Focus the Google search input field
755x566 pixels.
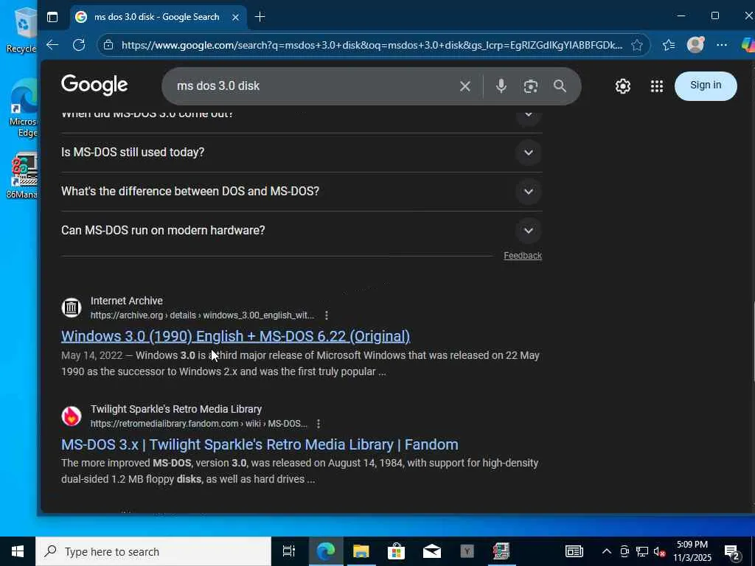point(313,86)
